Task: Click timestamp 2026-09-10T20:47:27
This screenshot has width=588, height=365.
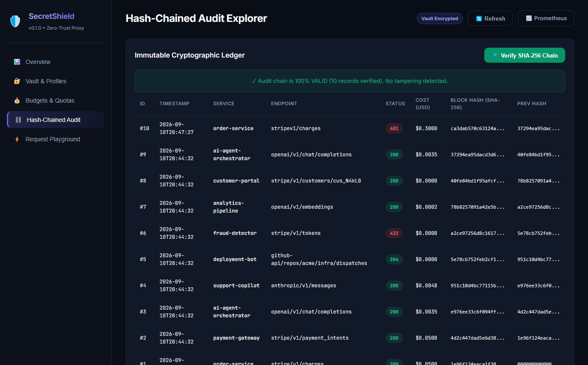Action: point(176,128)
